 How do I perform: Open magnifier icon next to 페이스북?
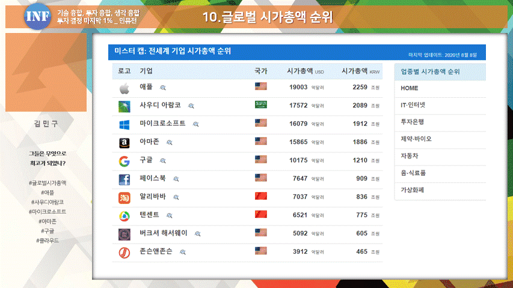[x=176, y=179]
